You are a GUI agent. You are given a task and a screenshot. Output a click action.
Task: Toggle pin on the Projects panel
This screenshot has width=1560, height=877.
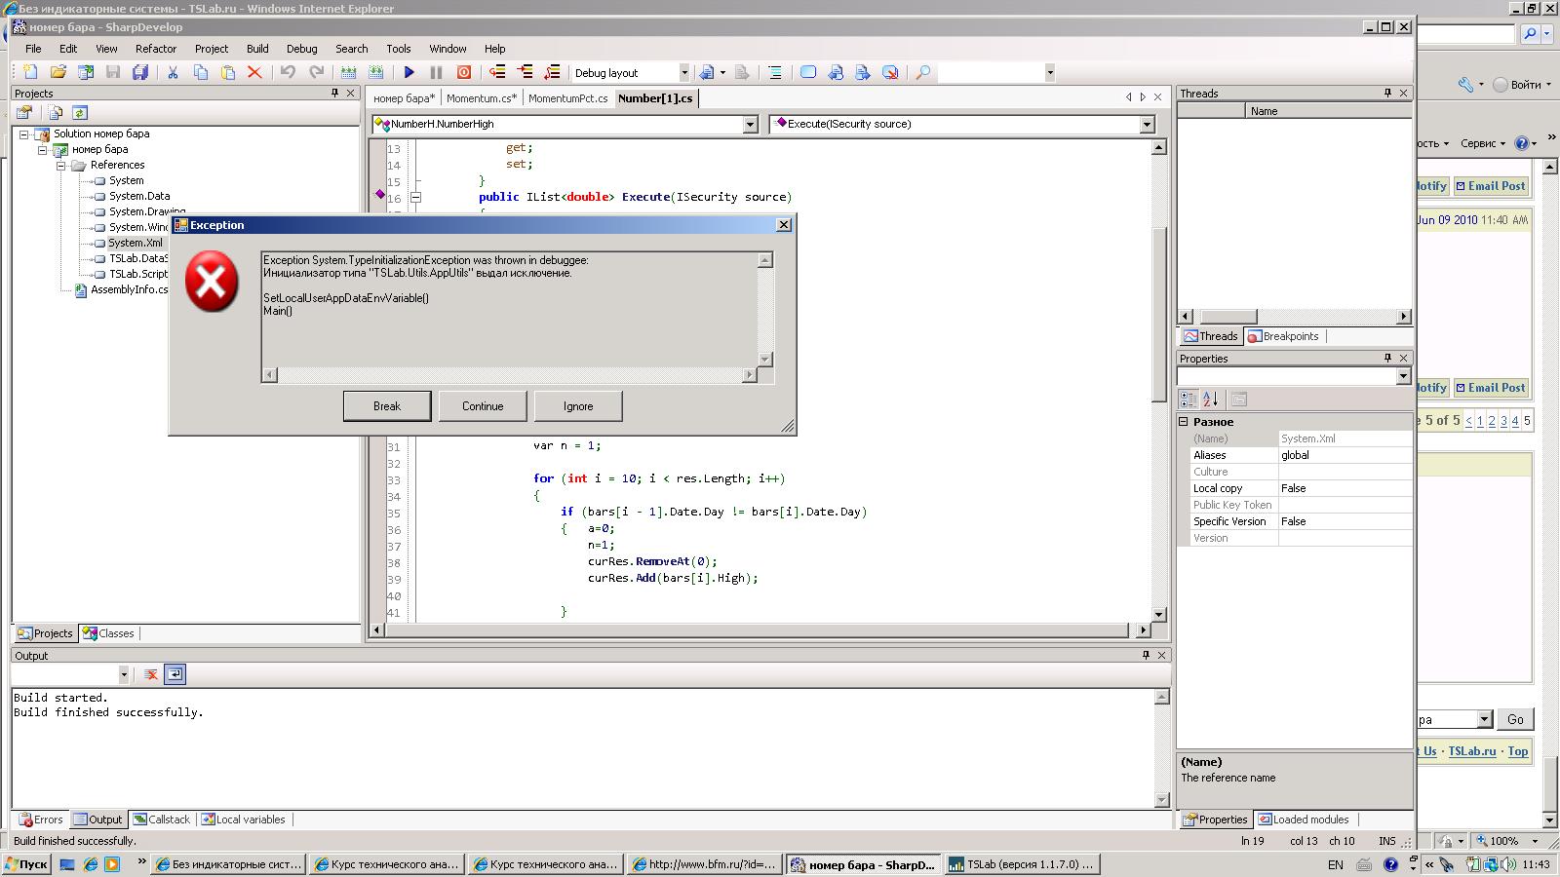tap(334, 94)
